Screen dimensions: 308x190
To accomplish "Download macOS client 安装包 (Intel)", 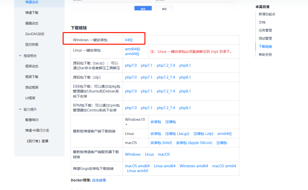I will (x=161, y=143).
